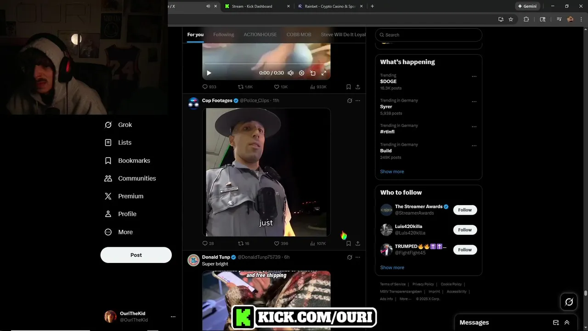
Task: Like the post with 13K likes
Action: coord(277,87)
